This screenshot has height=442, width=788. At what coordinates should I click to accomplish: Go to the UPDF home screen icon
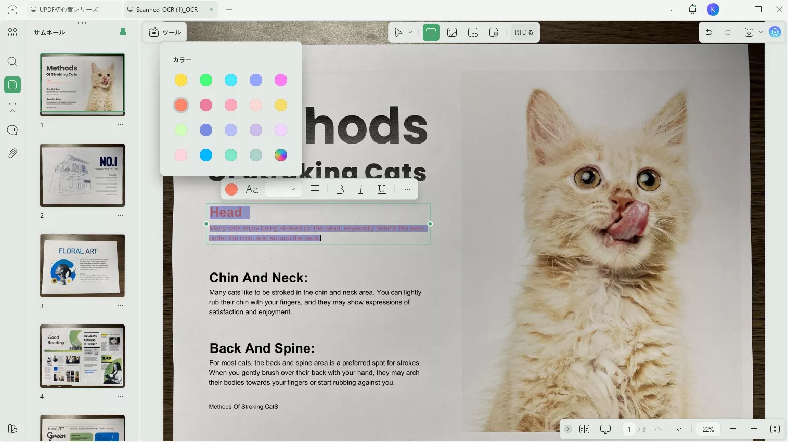(x=12, y=9)
